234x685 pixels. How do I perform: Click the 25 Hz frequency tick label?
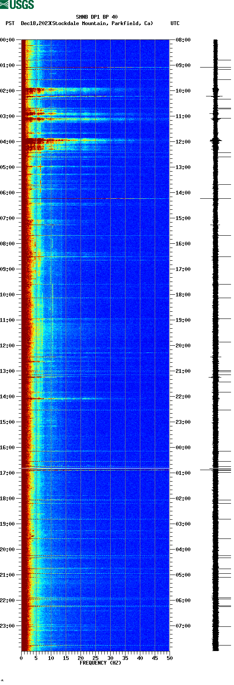pyautogui.click(x=95, y=658)
